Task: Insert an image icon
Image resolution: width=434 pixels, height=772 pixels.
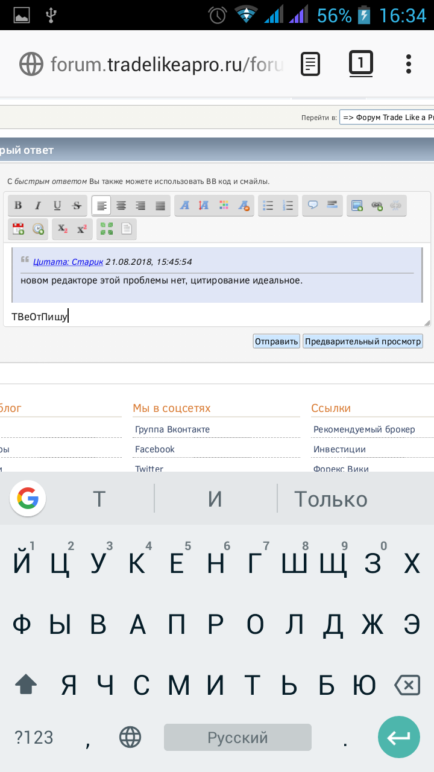Action: click(x=357, y=206)
